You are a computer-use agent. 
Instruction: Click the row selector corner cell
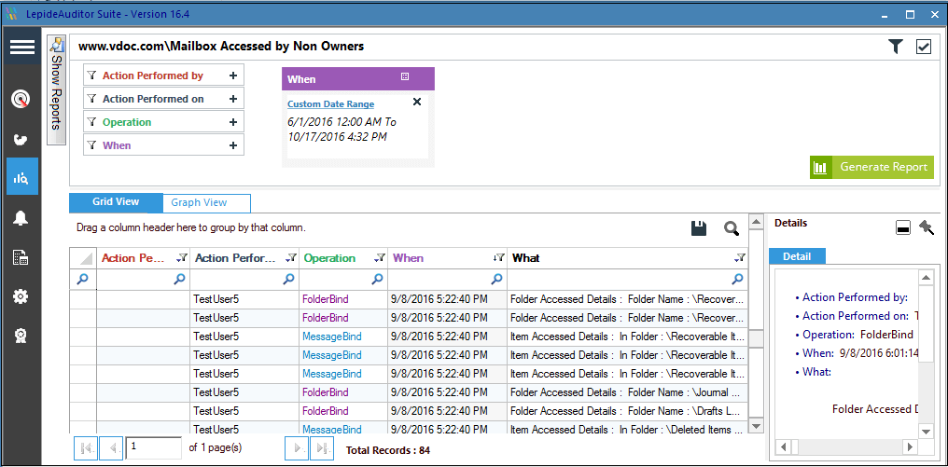(x=83, y=258)
